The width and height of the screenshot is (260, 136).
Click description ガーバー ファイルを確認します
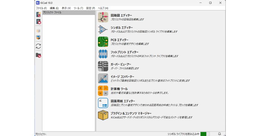pyautogui.click(x=125, y=68)
